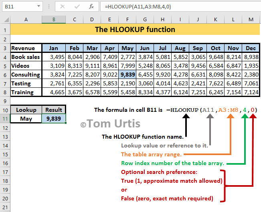
Task: Click text 'The formula in cell B11 is'
Action: click(128, 110)
